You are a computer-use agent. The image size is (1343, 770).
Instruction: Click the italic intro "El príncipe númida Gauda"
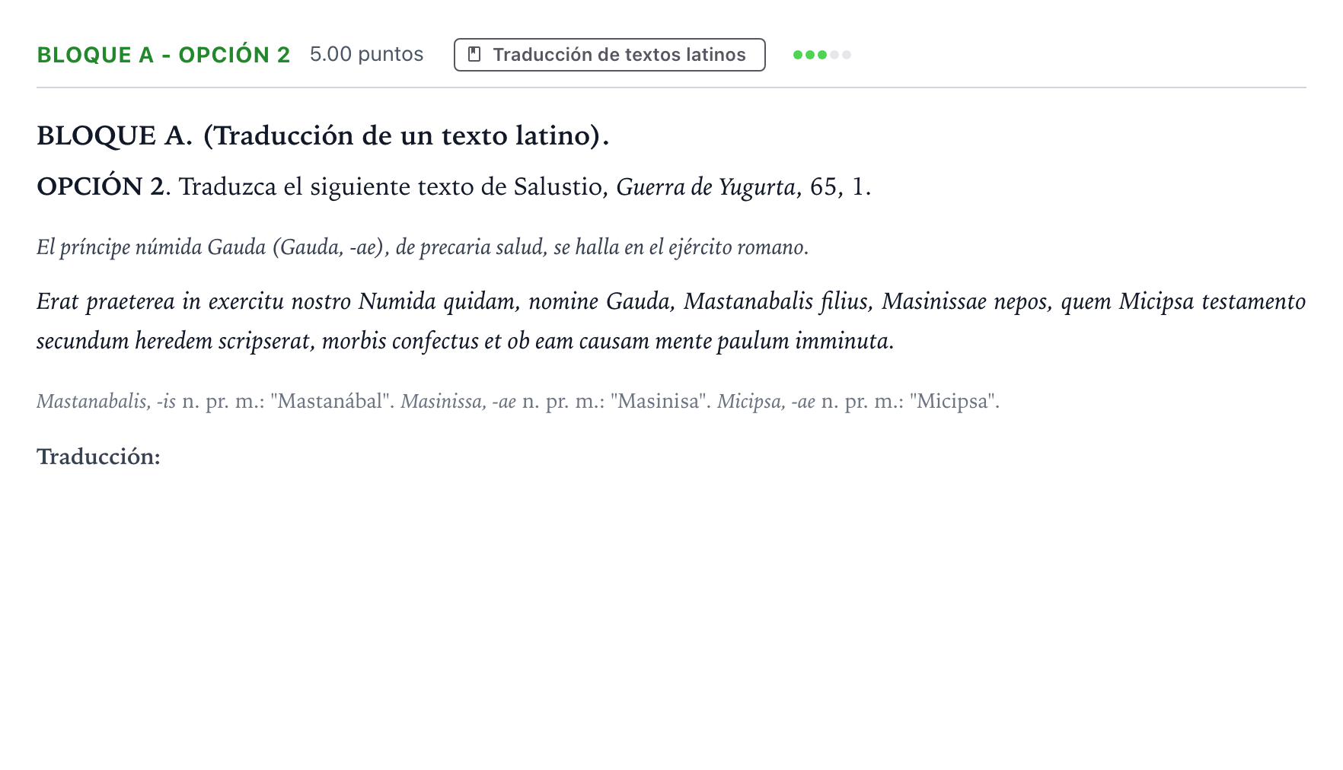click(423, 247)
